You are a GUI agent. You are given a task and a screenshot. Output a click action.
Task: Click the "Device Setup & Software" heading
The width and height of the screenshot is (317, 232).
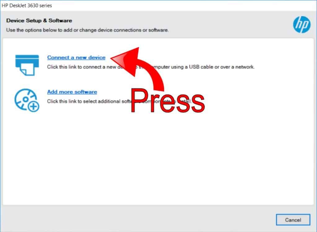pos(39,21)
